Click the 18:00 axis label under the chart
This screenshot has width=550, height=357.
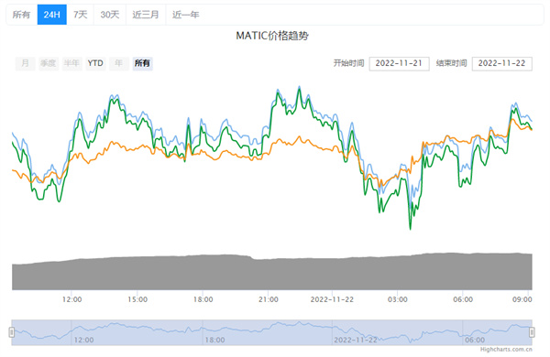[x=203, y=299]
